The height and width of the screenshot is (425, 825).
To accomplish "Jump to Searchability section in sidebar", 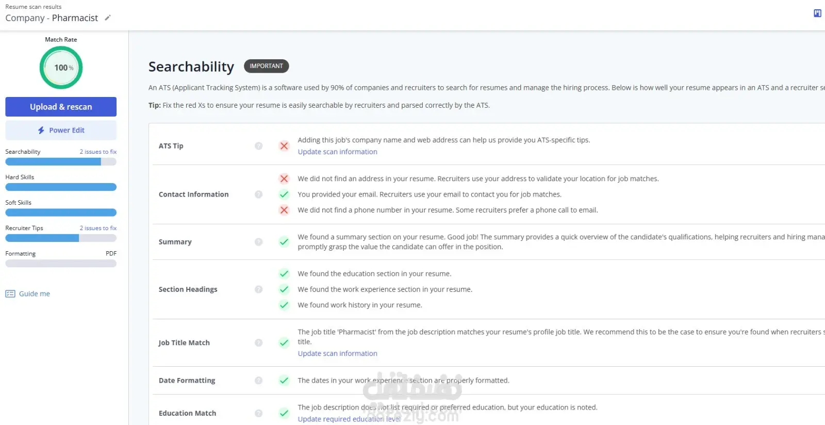I will tap(23, 152).
